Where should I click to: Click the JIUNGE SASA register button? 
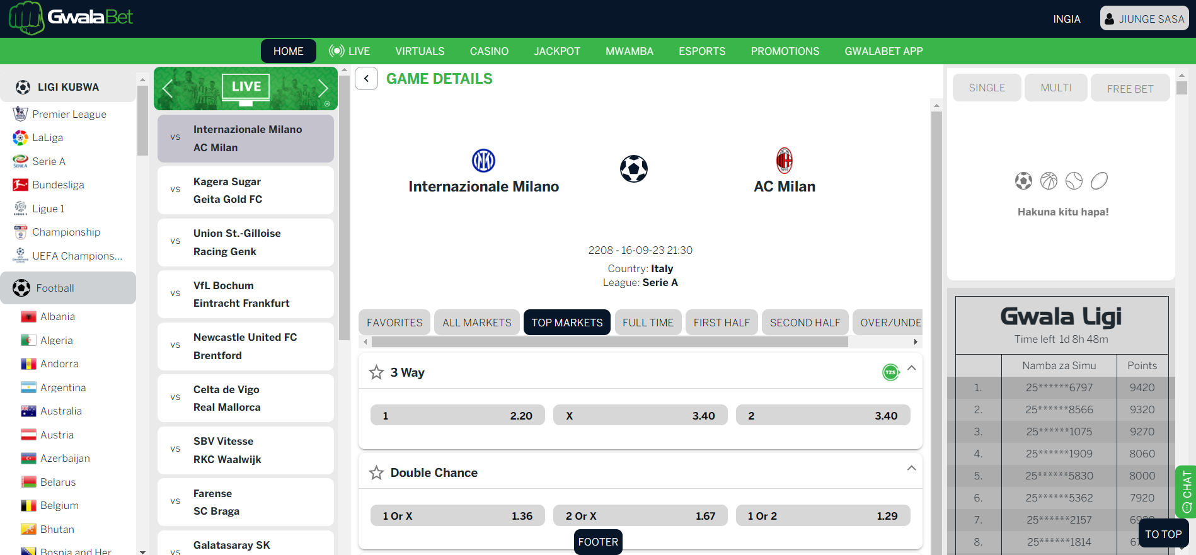1144,18
